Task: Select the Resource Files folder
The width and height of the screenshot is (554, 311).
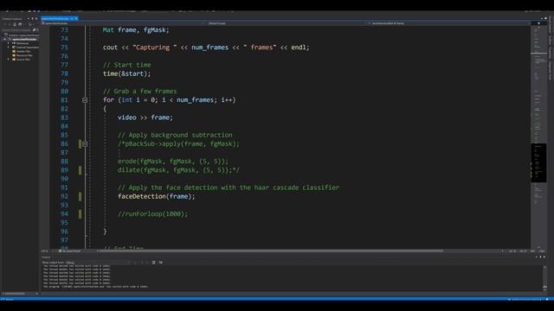Action: pos(23,55)
